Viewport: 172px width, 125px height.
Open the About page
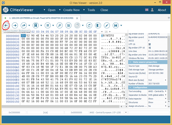click(x=162, y=10)
